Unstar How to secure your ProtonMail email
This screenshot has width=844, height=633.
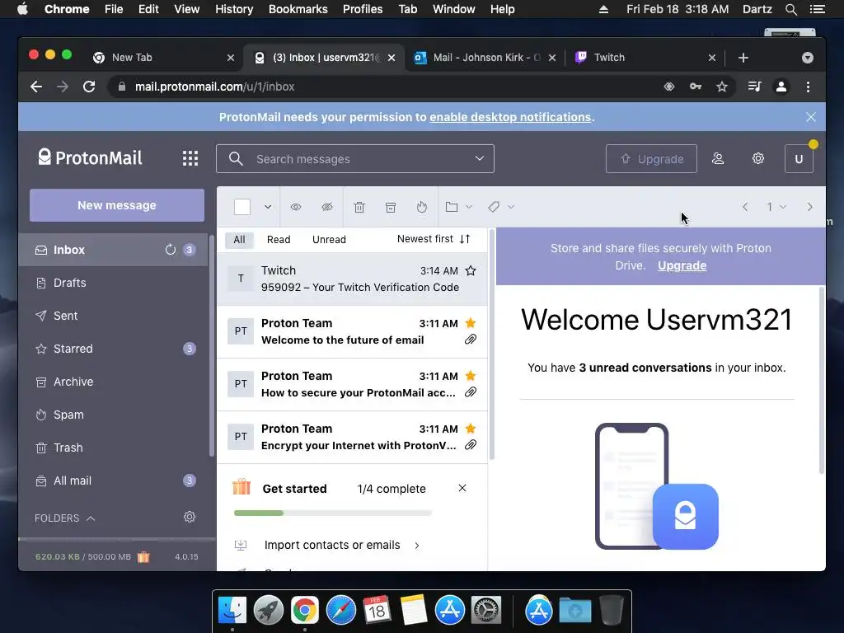coord(471,376)
